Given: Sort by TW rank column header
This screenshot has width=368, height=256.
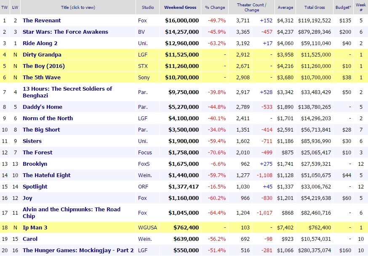Looking at the screenshot, I should click(x=5, y=7).
